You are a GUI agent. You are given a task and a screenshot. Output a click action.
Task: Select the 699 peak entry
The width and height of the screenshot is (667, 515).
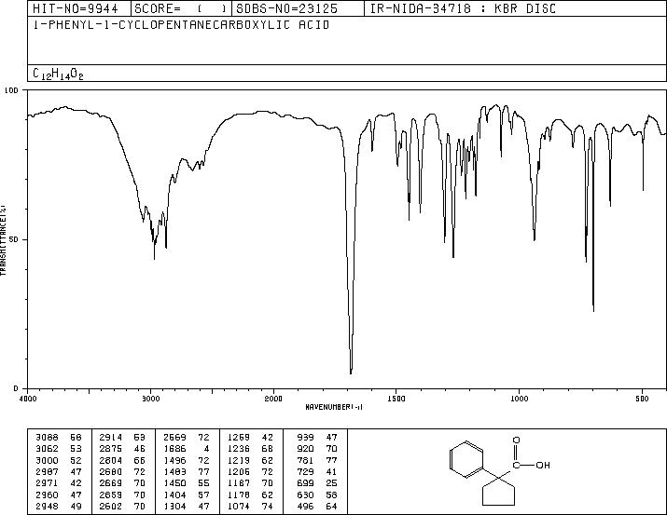(x=317, y=483)
